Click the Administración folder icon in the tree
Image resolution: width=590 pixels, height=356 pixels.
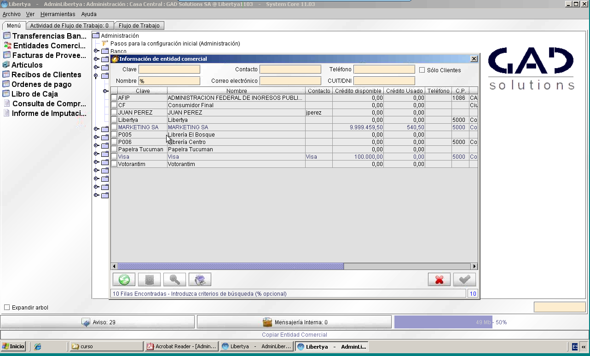pos(96,35)
